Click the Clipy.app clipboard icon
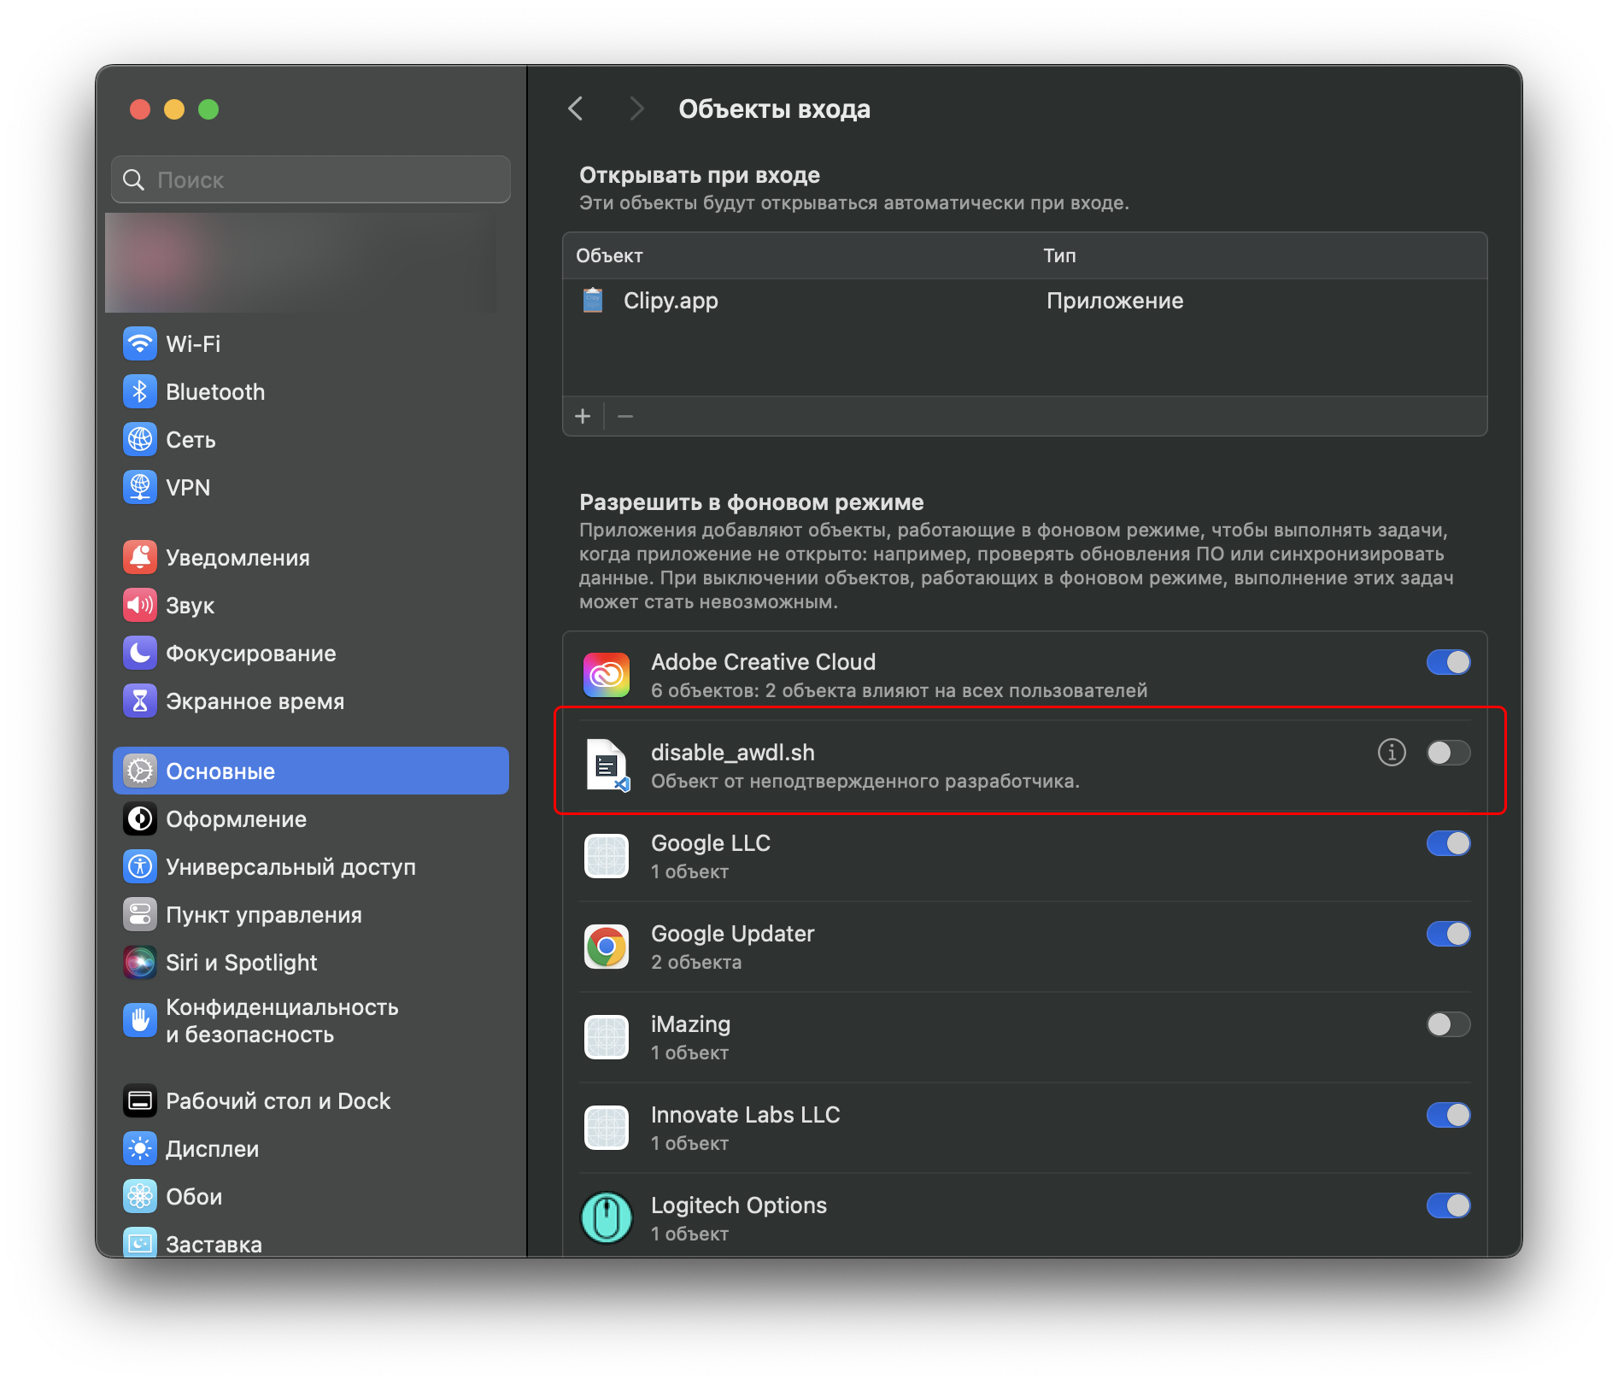 (x=593, y=301)
